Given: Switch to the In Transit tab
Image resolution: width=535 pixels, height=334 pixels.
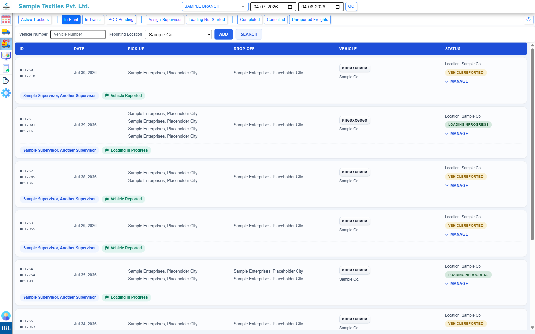Looking at the screenshot, I should tap(93, 20).
